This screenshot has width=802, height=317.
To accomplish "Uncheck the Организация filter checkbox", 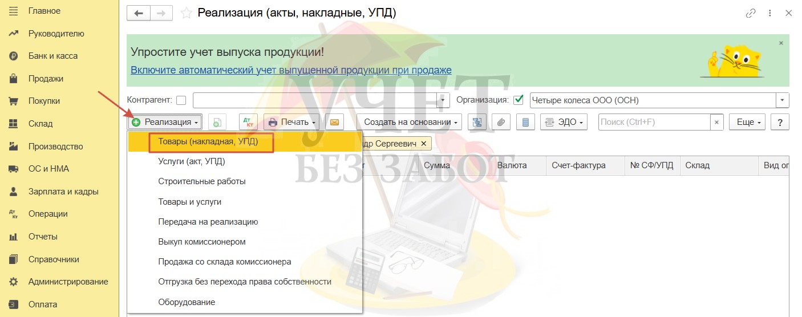I will coord(519,100).
